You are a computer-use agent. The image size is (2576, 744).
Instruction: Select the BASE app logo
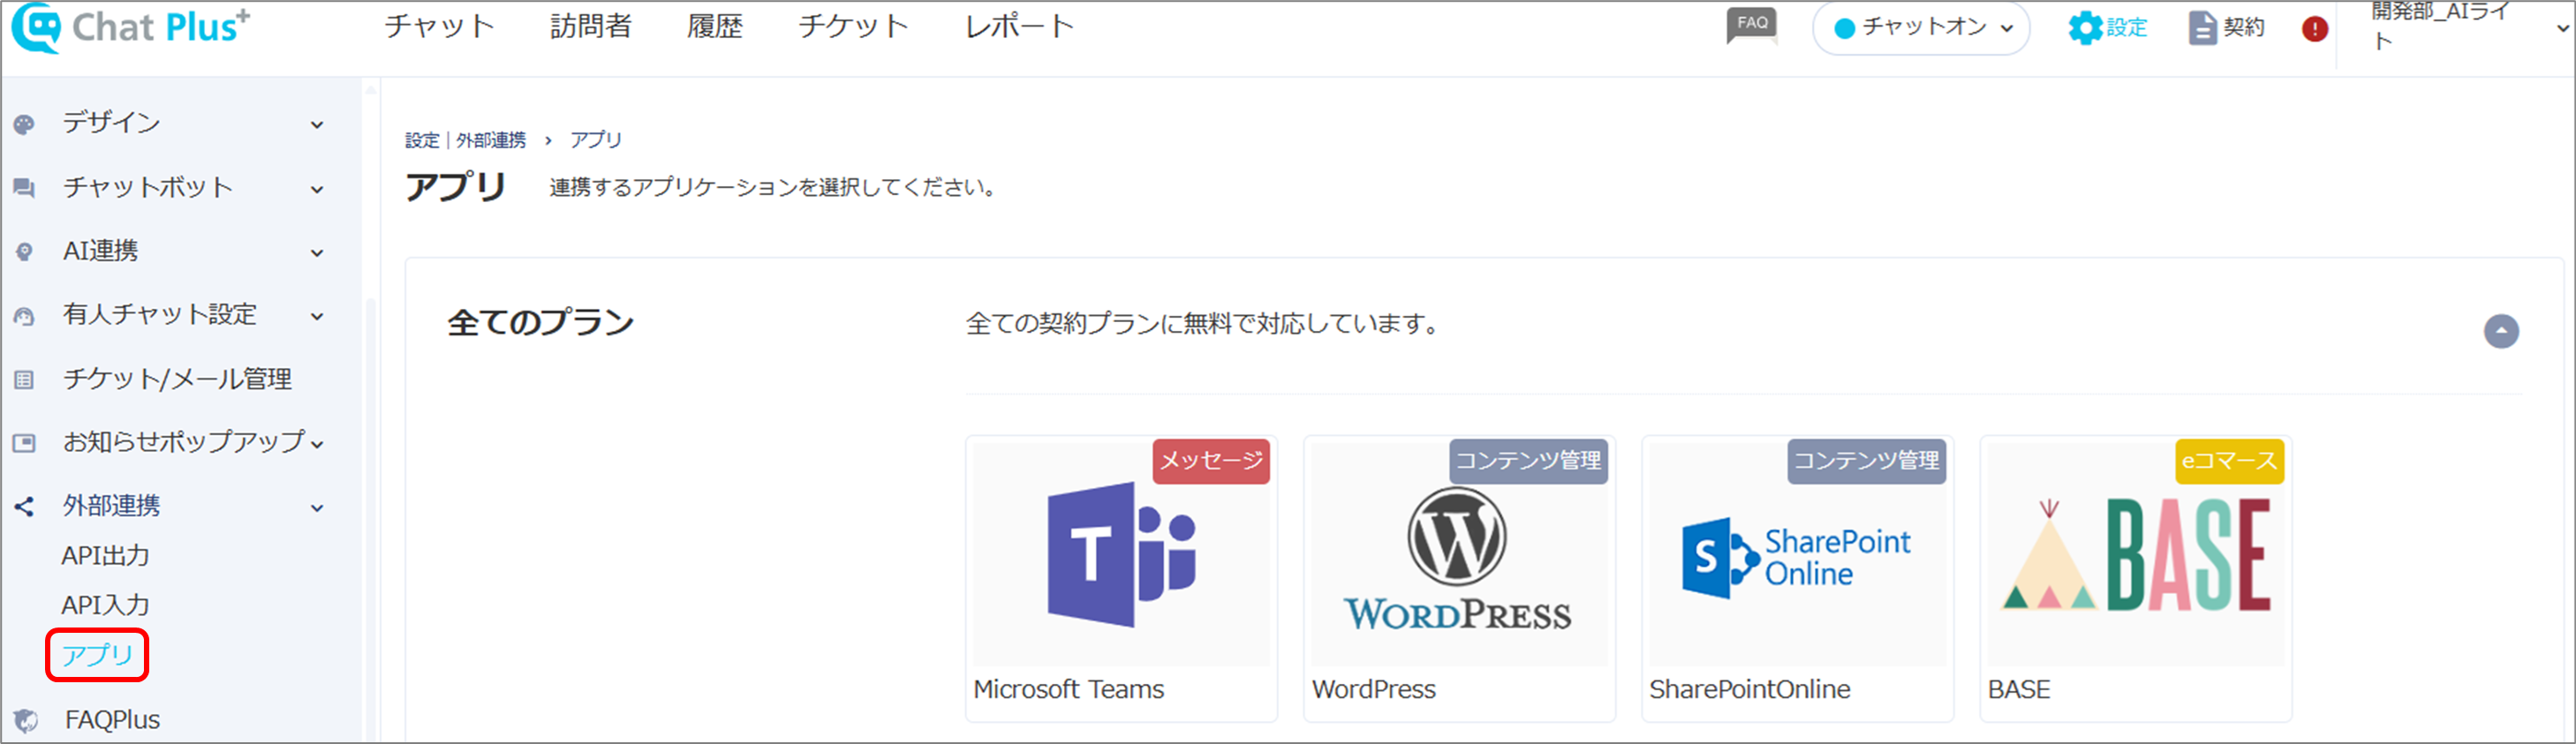pos(2135,555)
